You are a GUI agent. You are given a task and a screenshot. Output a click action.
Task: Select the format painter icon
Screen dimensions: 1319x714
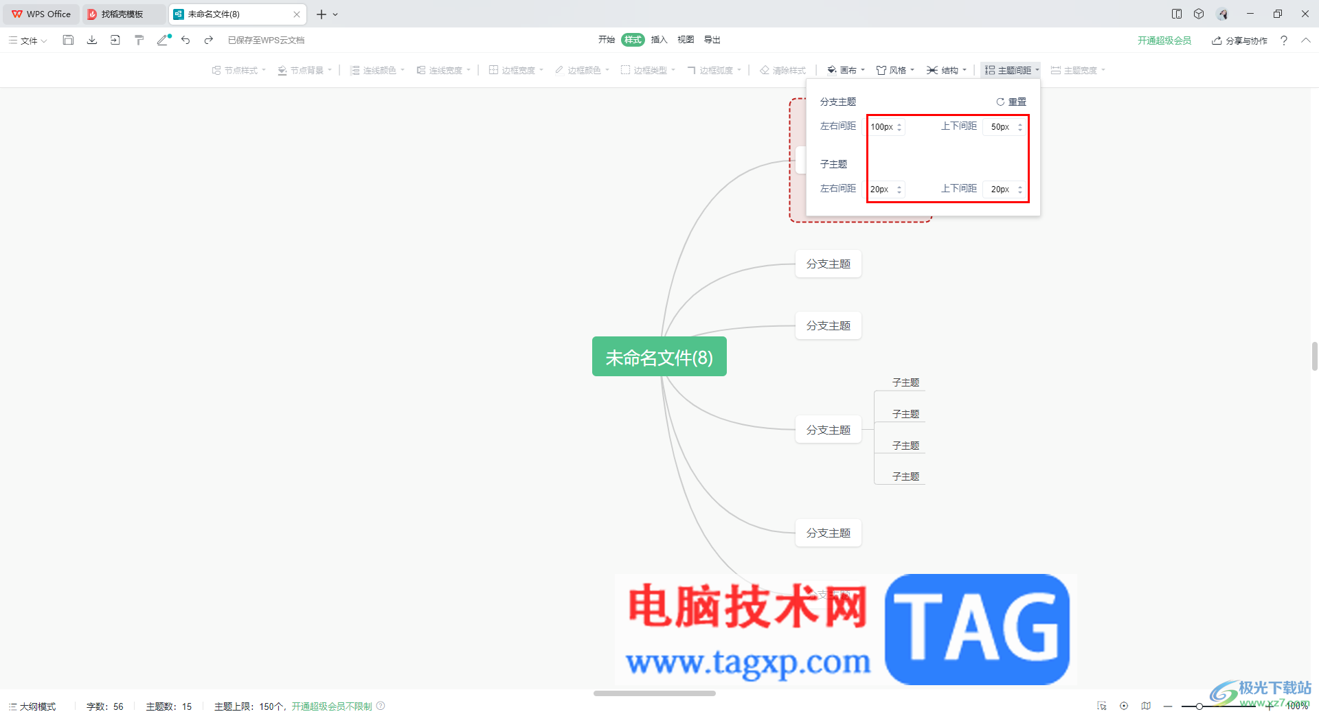139,41
